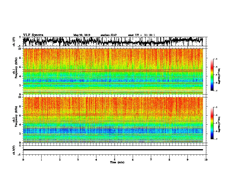Click the 6 kHz tick on ch.1 spectrogram

[x=21, y=67]
